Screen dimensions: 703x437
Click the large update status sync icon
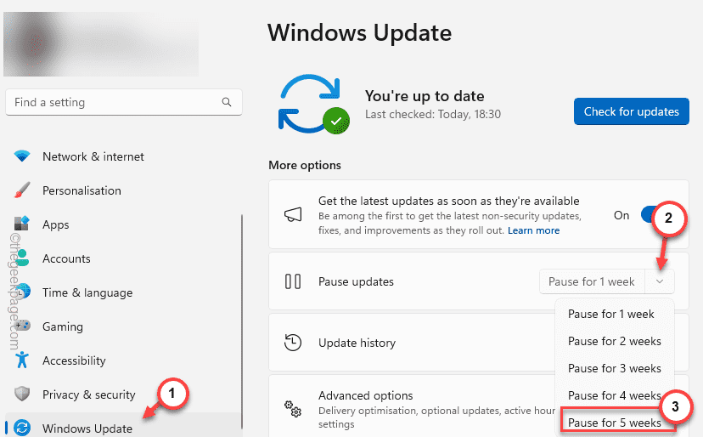click(x=313, y=105)
